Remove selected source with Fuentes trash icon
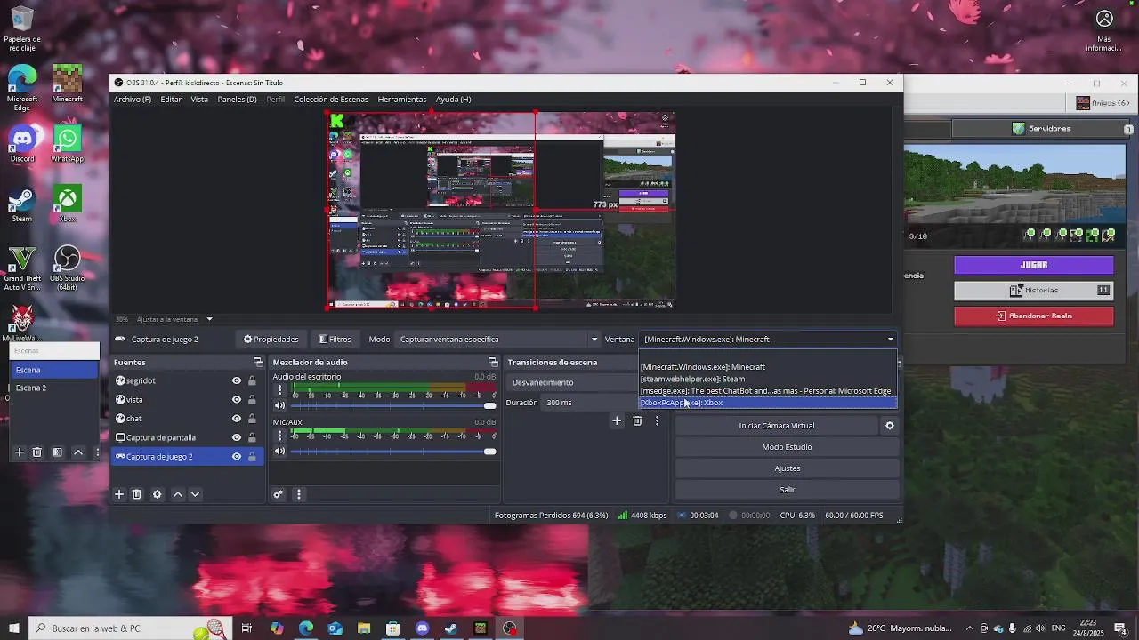1139x640 pixels. (x=137, y=494)
